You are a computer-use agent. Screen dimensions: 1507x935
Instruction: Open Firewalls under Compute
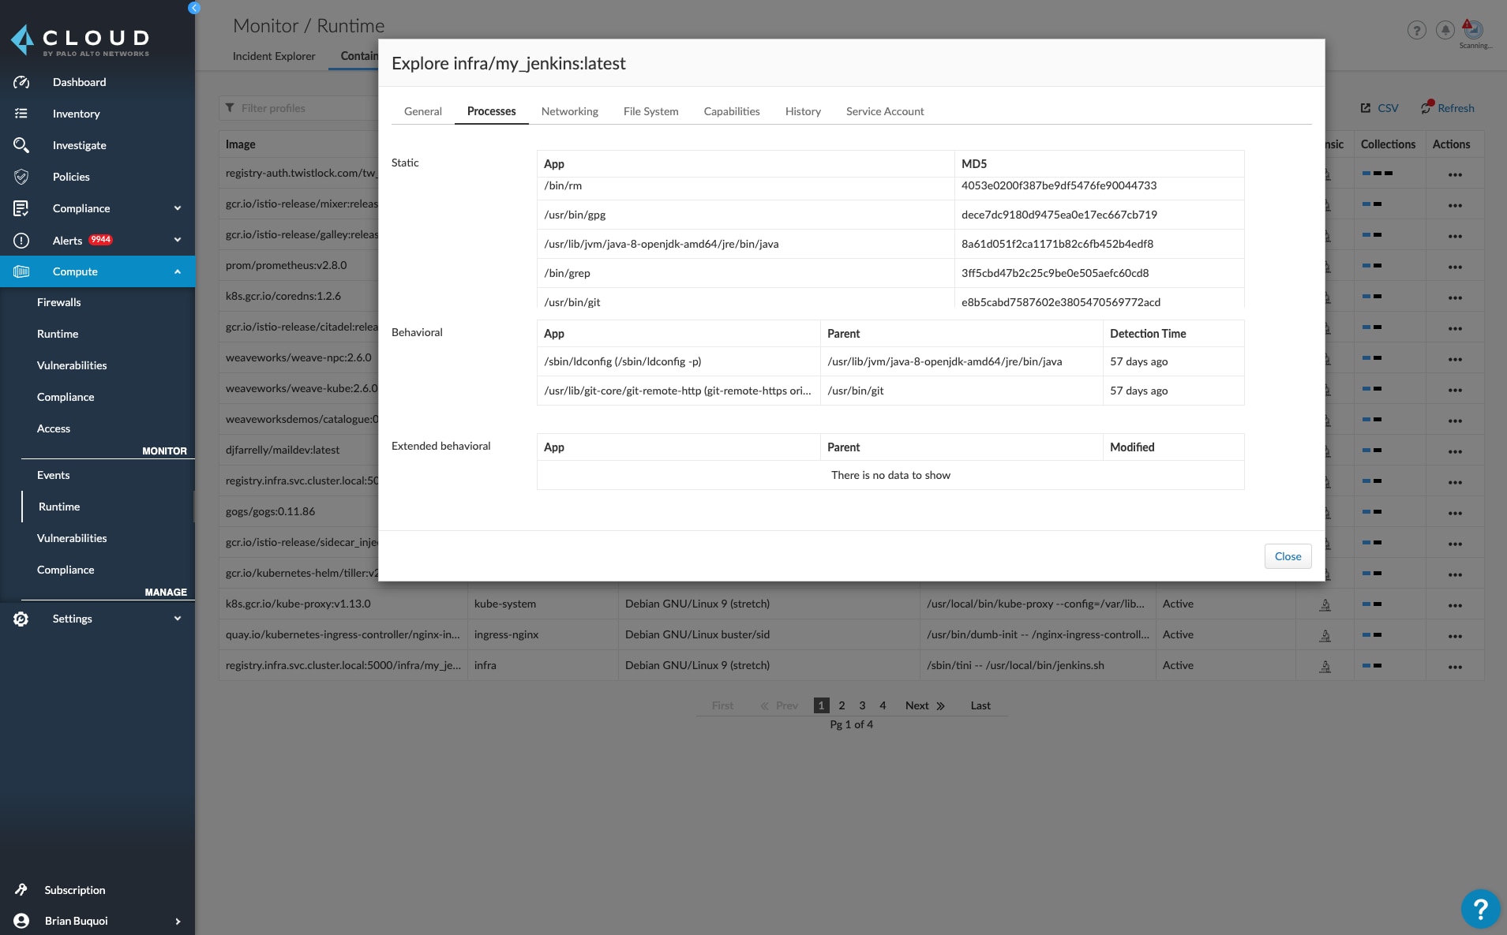[59, 302]
